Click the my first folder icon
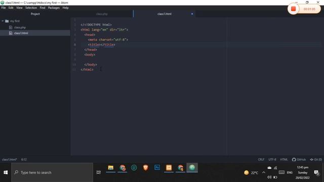Viewport: 324px width, 182px height. (x=7, y=21)
